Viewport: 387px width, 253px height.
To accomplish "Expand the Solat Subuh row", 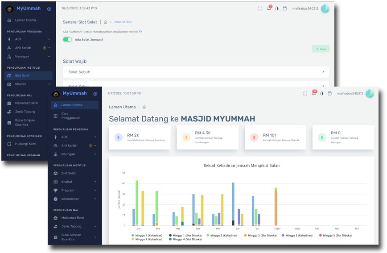I will [x=196, y=72].
